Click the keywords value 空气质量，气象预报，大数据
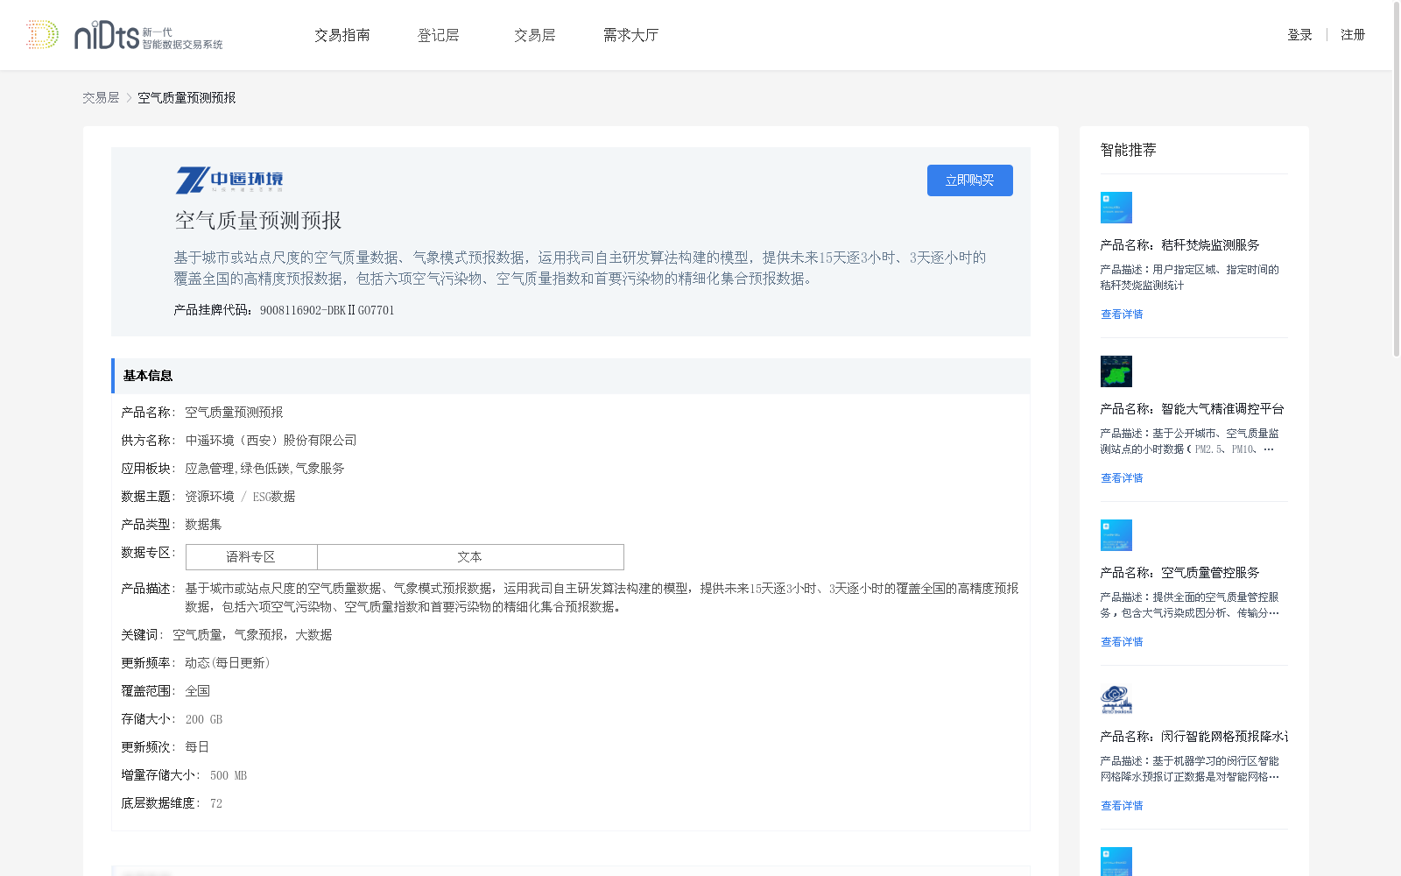This screenshot has width=1401, height=876. pyautogui.click(x=252, y=635)
